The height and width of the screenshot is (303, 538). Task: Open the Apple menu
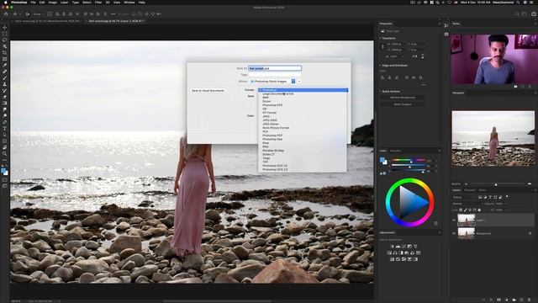tap(6, 3)
